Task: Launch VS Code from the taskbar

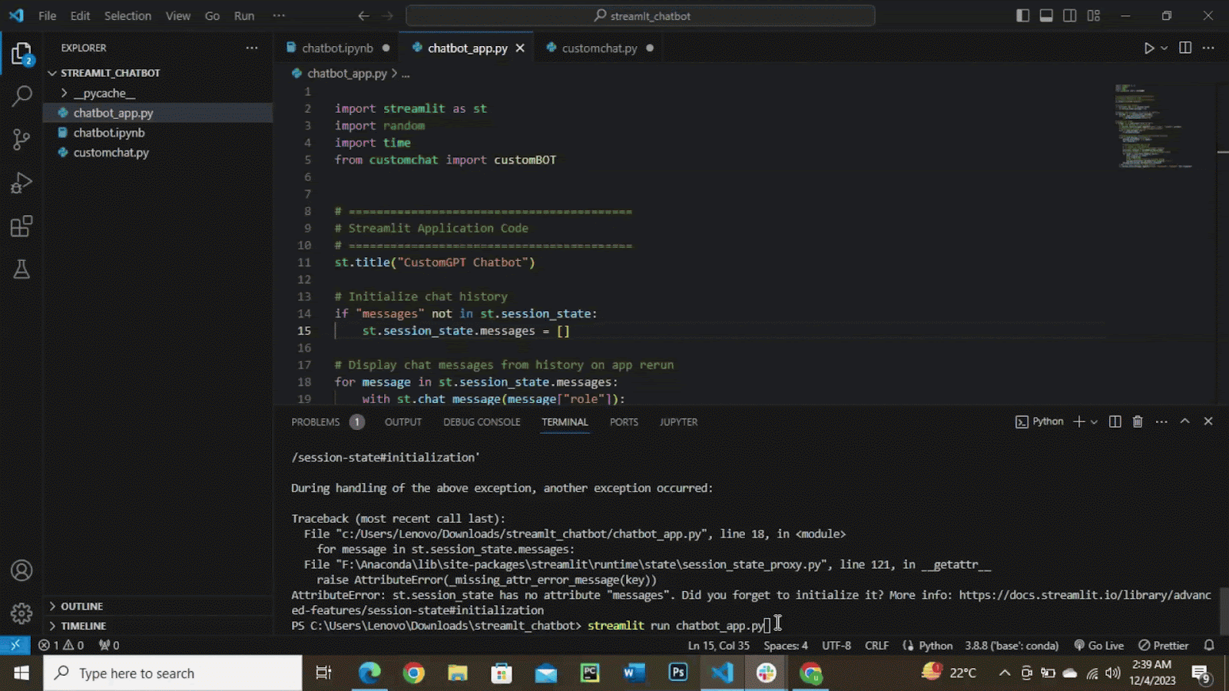Action: pyautogui.click(x=721, y=673)
